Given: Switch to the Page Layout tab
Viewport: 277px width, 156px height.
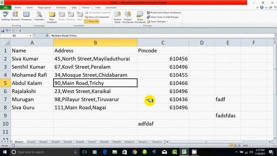Looking at the screenshot, I should (x=44, y=8).
